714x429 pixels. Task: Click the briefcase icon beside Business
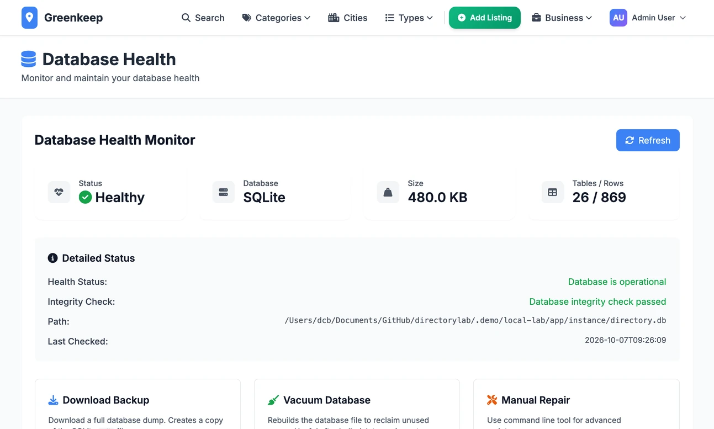(x=536, y=18)
